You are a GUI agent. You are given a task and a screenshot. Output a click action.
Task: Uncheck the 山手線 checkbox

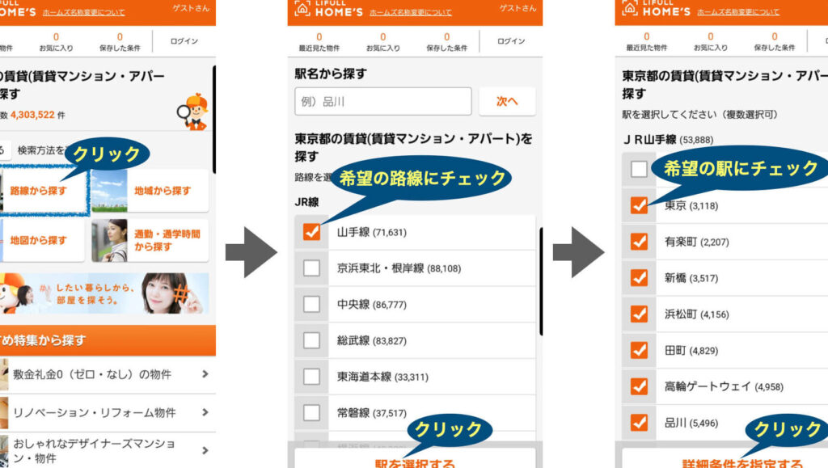click(x=311, y=232)
